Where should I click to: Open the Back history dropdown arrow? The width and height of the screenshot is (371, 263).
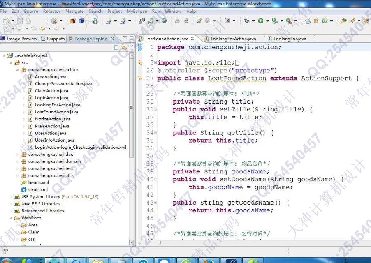(49, 29)
